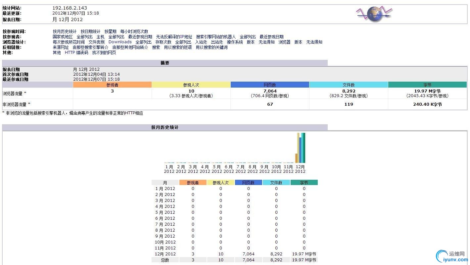This screenshot has width=470, height=265.
Task: Go to the 入站处 report
Action: click(201, 42)
